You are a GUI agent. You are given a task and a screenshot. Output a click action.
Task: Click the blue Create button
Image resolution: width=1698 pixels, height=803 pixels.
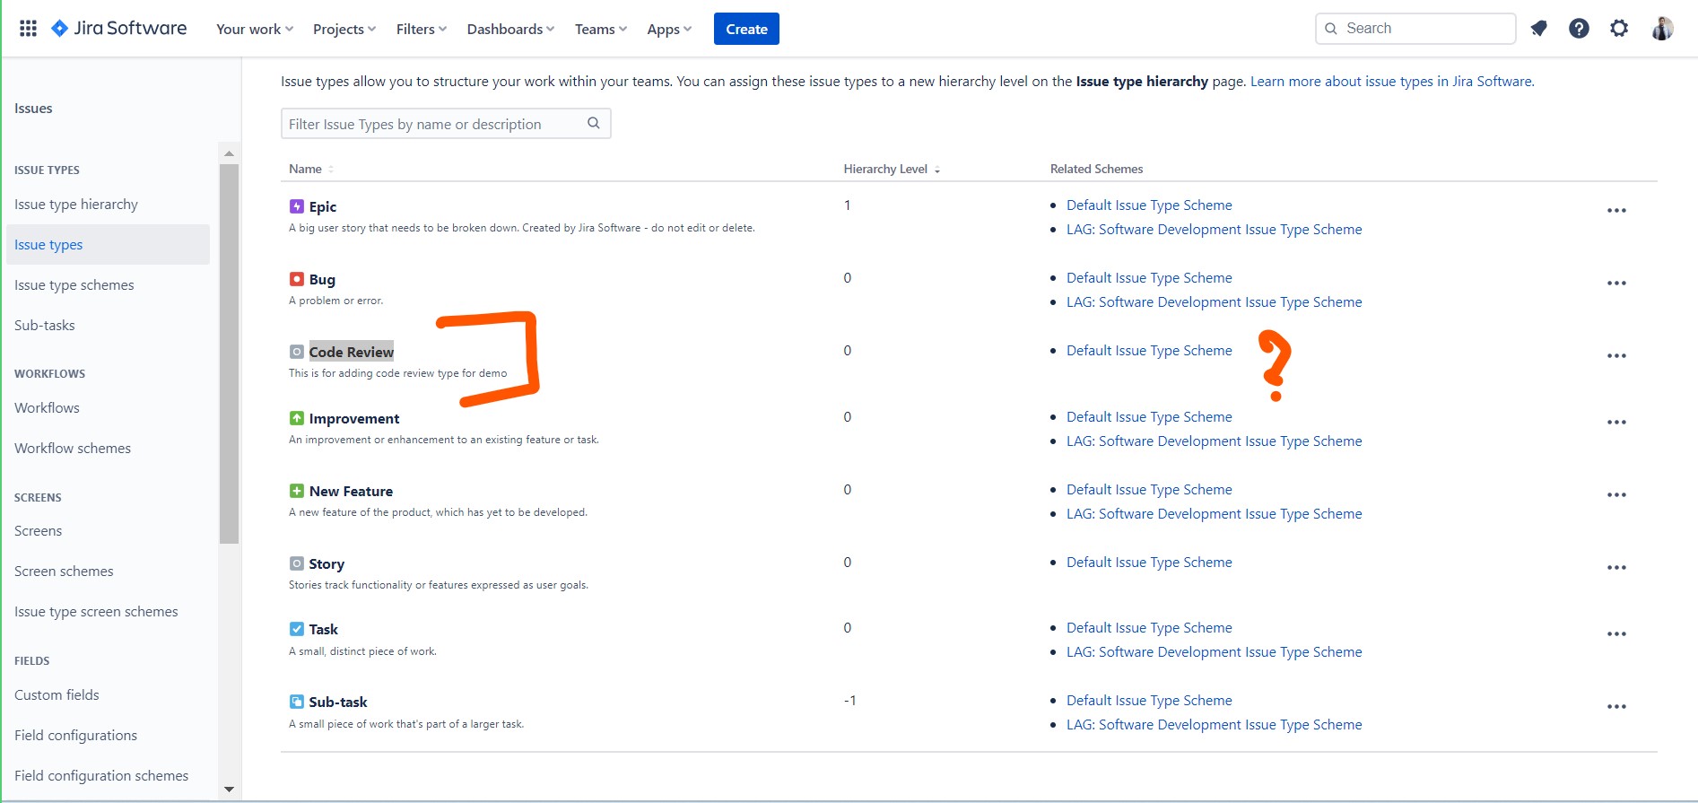tap(746, 29)
